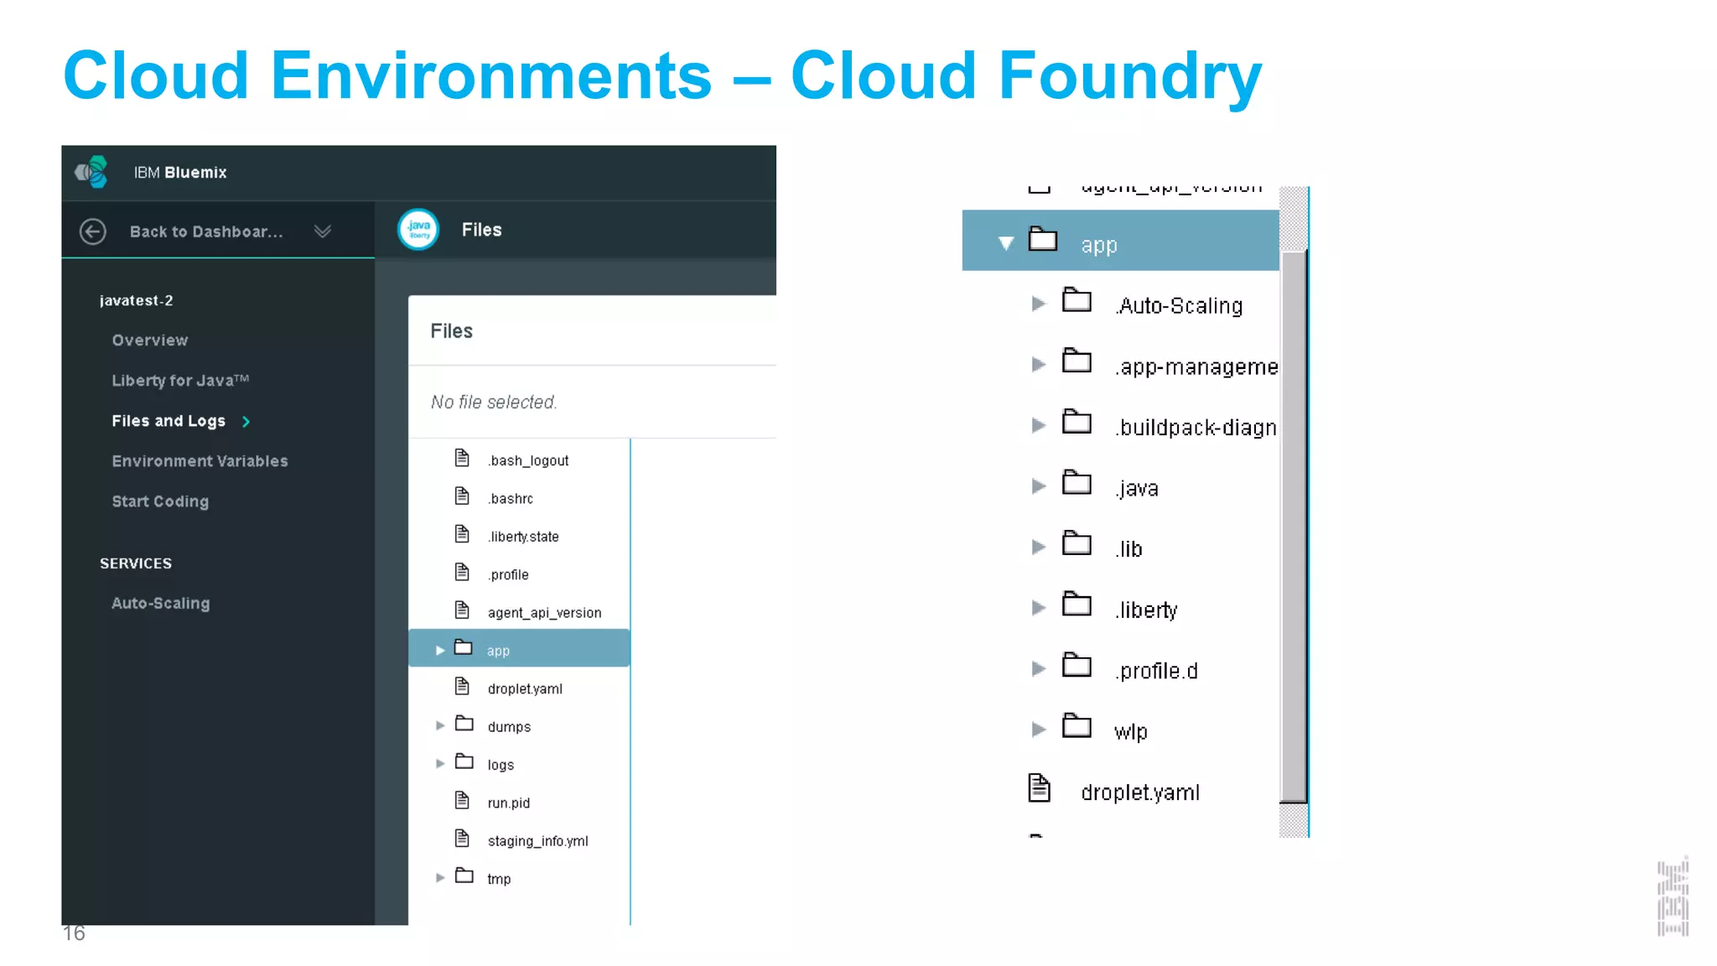Click the .java folder icon
Image resolution: width=1717 pixels, height=966 pixels.
[x=1076, y=483]
